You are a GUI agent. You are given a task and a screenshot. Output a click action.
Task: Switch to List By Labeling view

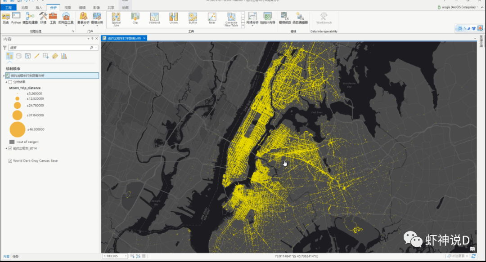coord(55,56)
